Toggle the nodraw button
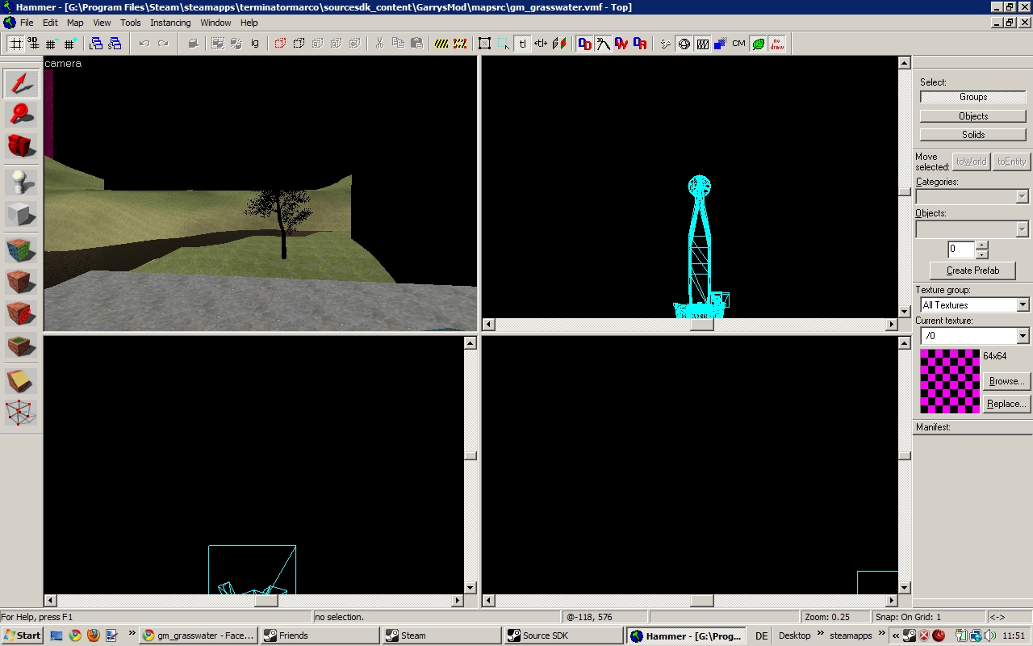This screenshot has height=646, width=1033. [x=776, y=44]
